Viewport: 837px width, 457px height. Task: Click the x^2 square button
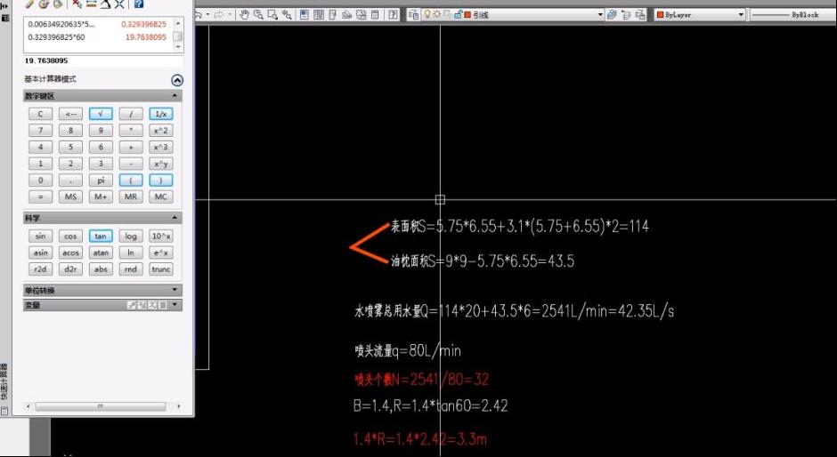click(x=160, y=131)
